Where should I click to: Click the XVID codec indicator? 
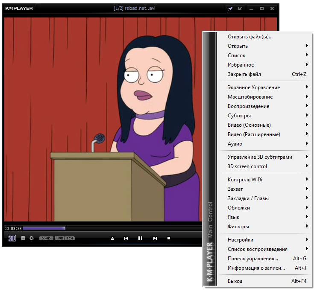tap(46, 238)
